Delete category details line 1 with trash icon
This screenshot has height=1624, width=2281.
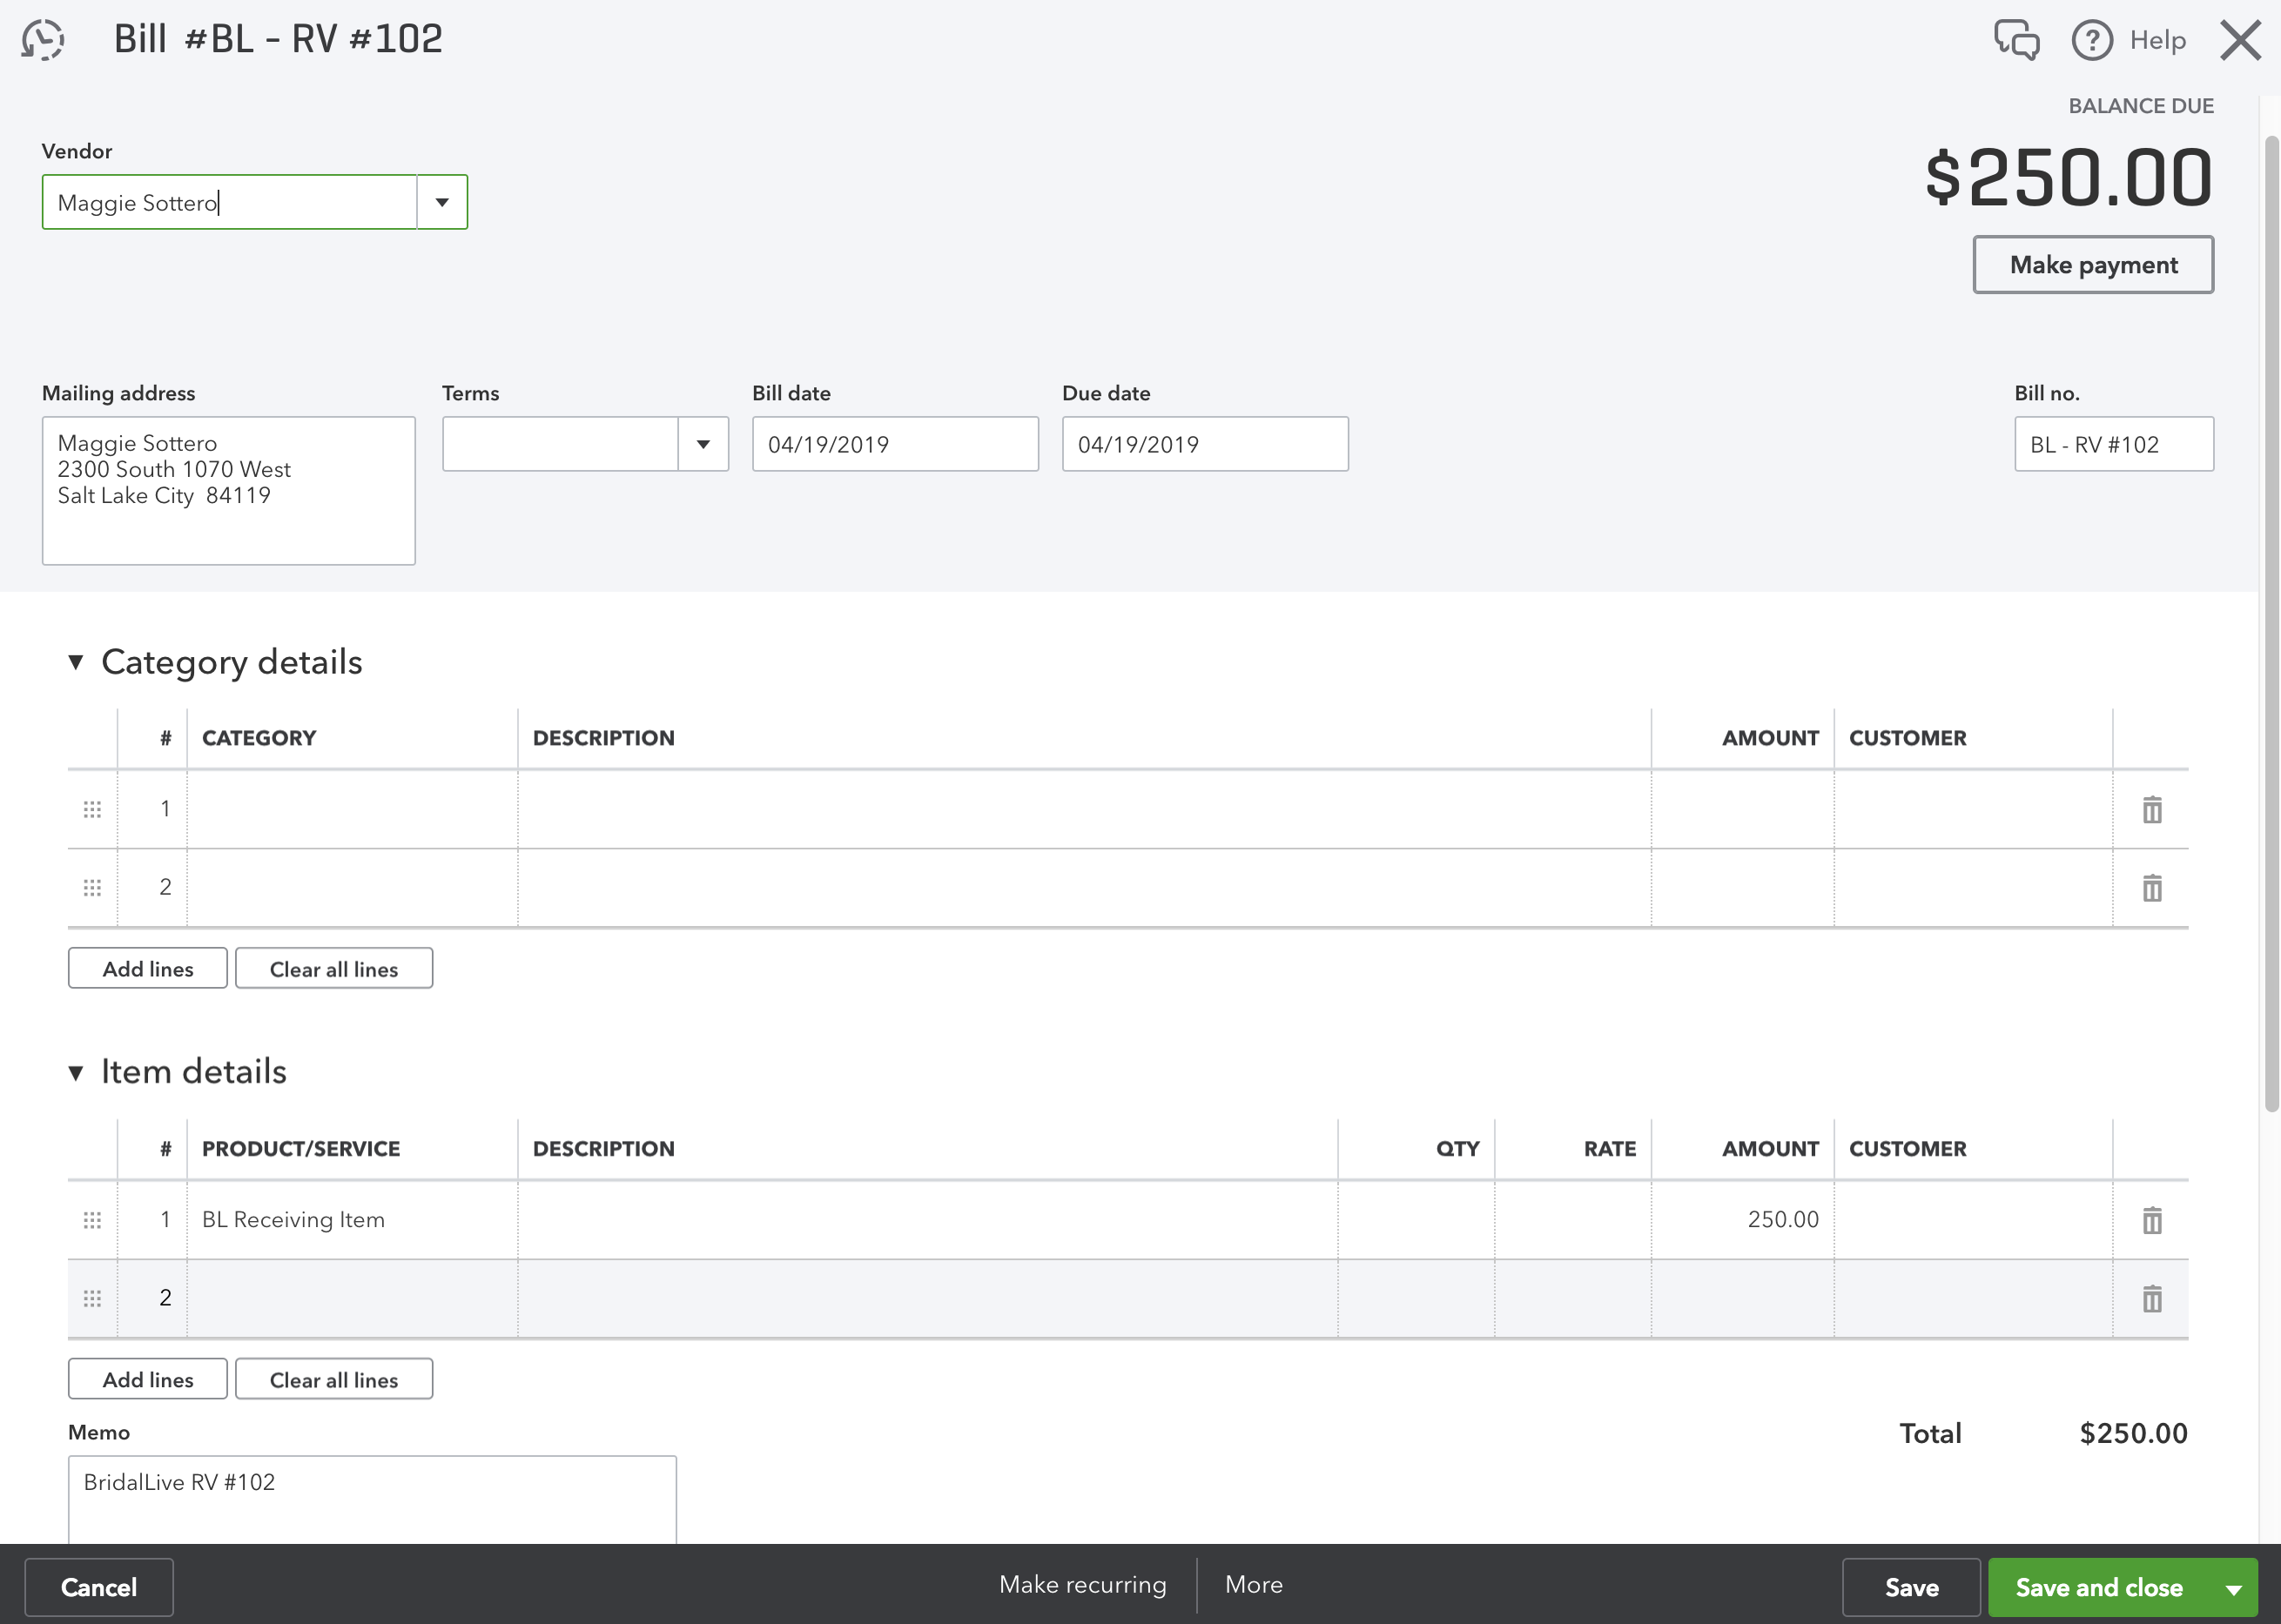coord(2152,809)
